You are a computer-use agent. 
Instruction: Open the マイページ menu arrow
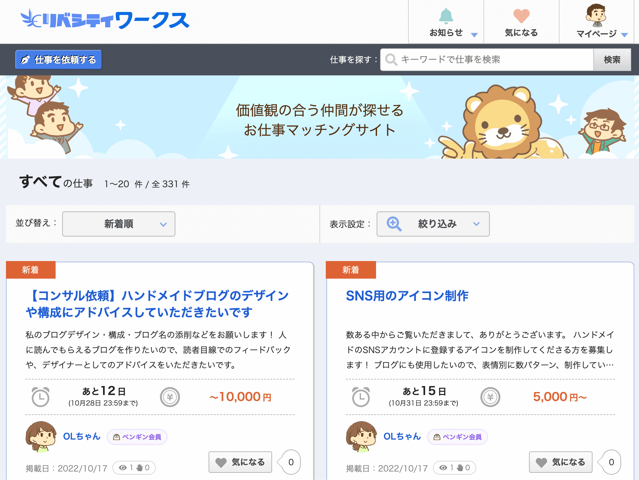[625, 35]
